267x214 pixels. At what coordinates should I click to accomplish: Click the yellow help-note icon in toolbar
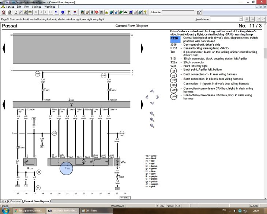[145, 12]
